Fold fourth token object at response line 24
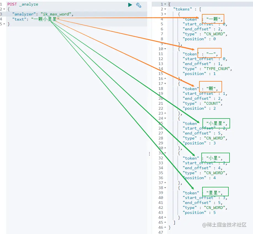 click(165, 118)
